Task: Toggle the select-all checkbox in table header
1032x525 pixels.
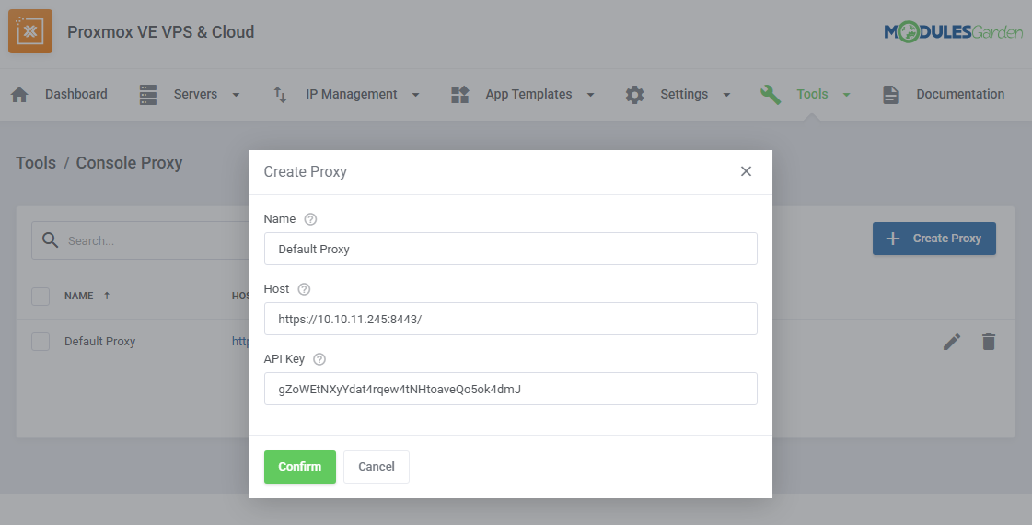Action: coord(41,296)
